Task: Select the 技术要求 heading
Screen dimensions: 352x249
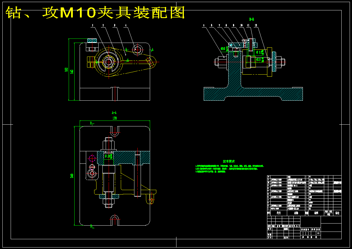Action: [x=229, y=161]
